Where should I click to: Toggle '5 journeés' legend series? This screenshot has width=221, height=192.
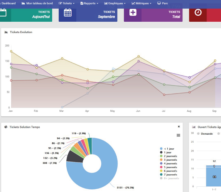tap(169, 167)
